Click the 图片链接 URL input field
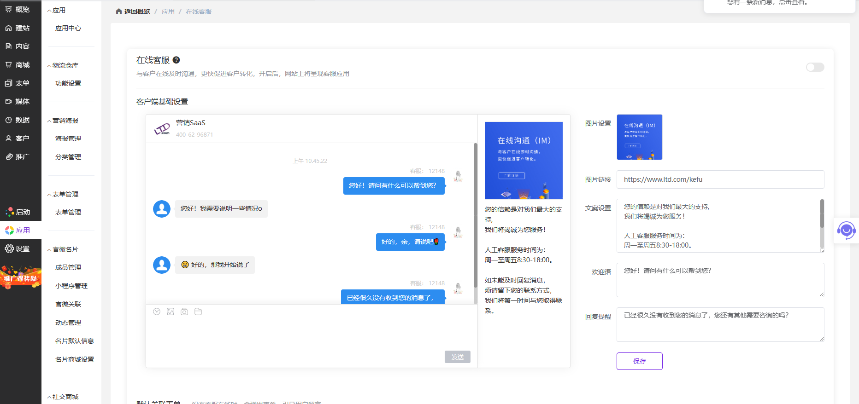The image size is (859, 404). point(720,179)
